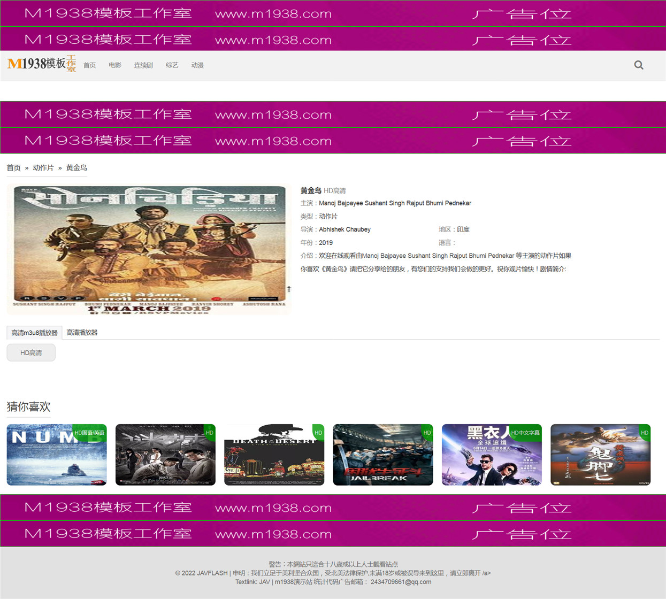Screen dimensions: 666x599
Task: Click the 黄金鸟 movie poster image
Action: [149, 250]
